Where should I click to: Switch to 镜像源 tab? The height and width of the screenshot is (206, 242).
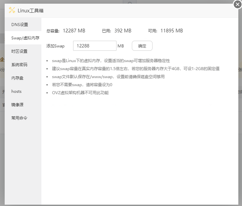point(23,105)
